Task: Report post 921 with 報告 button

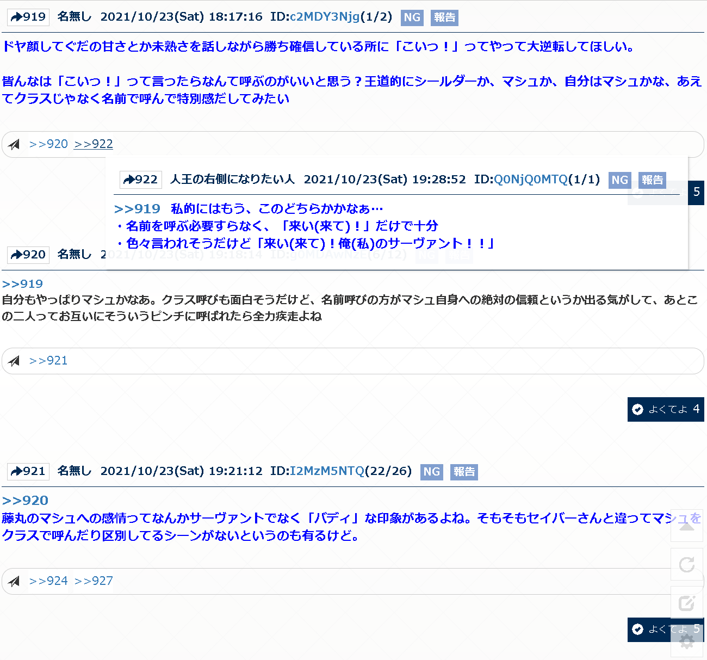Action: (x=464, y=472)
